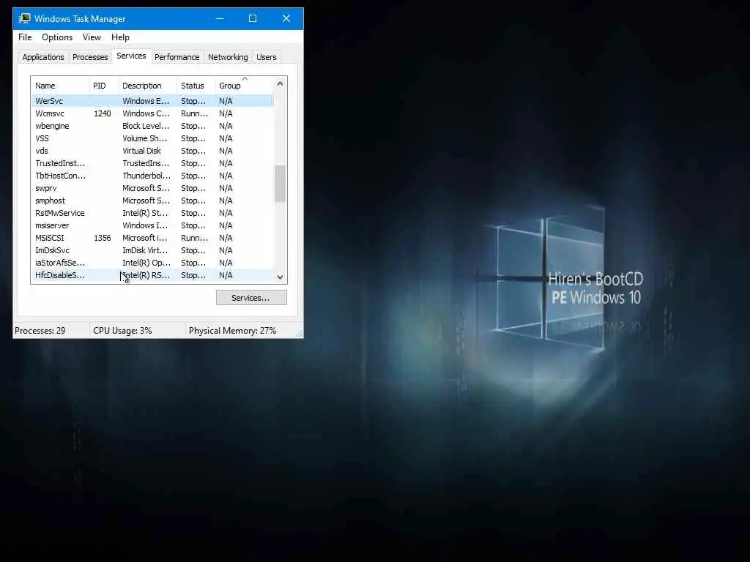The height and width of the screenshot is (562, 750).
Task: Click the Intel(R) Op... description cell
Action: 146,263
